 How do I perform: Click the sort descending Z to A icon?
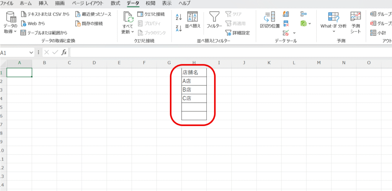(x=178, y=28)
